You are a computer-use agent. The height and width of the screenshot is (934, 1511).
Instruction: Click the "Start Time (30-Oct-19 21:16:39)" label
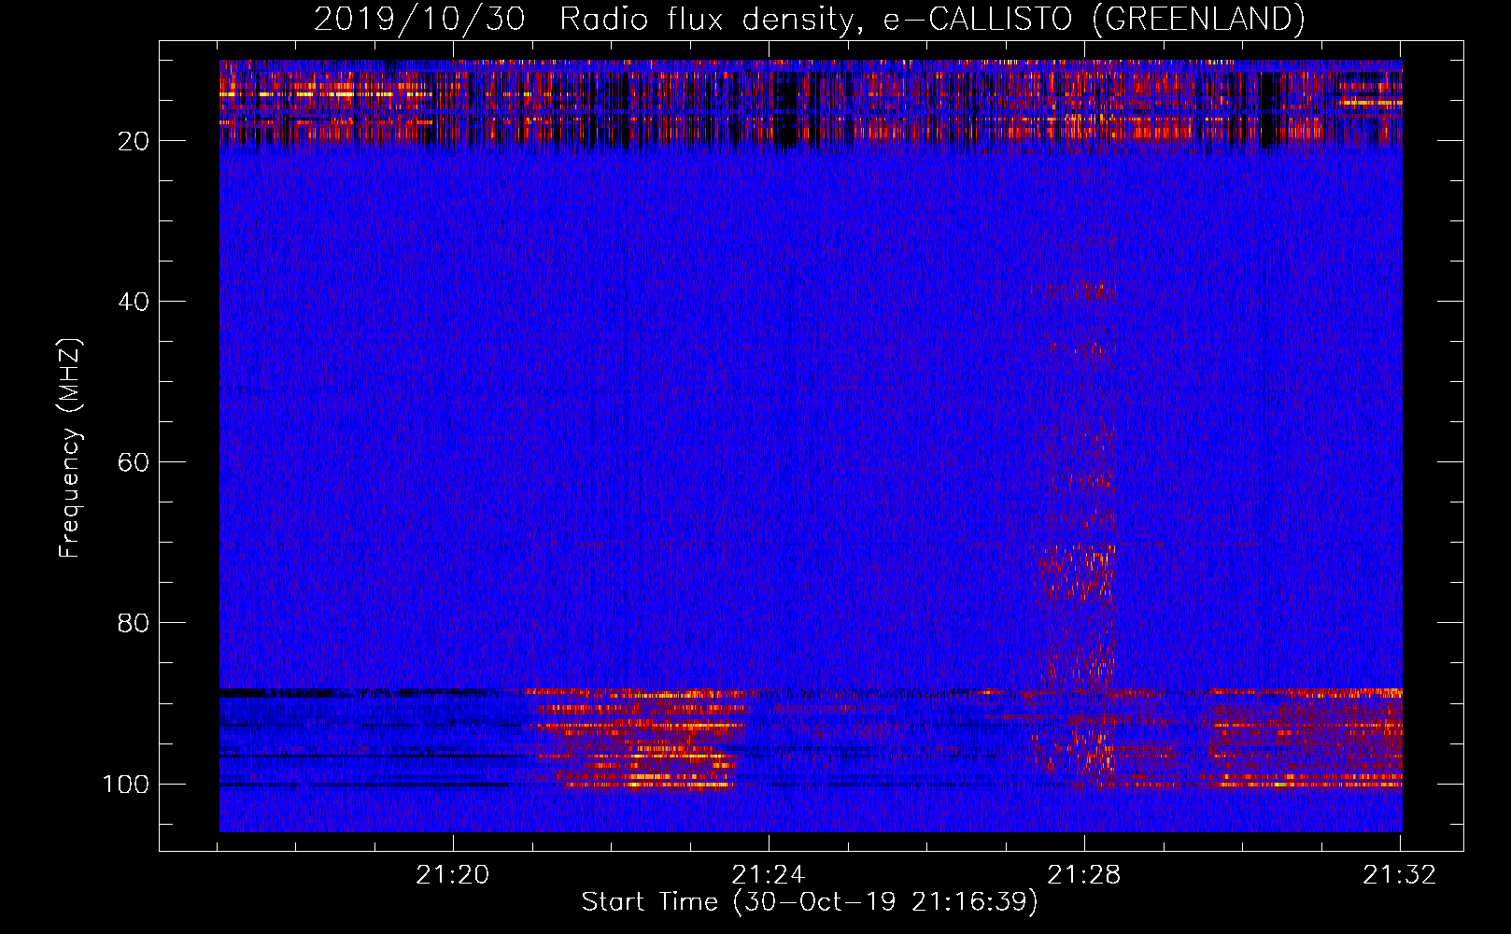click(810, 902)
